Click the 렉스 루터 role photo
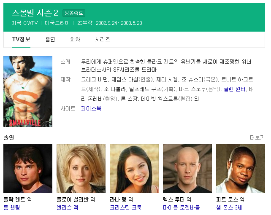The height and width of the screenshot is (215, 271). (187, 169)
